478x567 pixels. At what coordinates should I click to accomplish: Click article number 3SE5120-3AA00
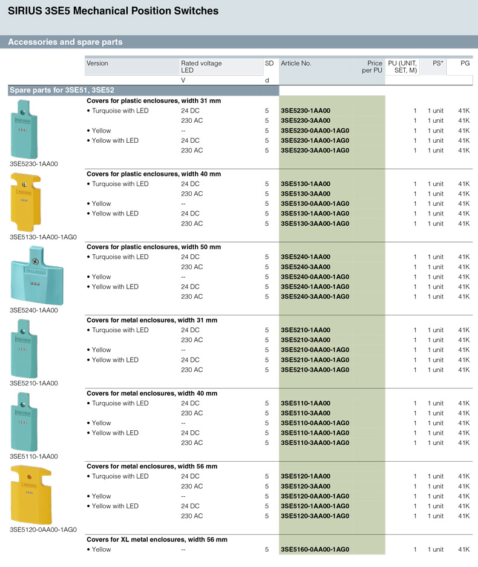[x=306, y=487]
